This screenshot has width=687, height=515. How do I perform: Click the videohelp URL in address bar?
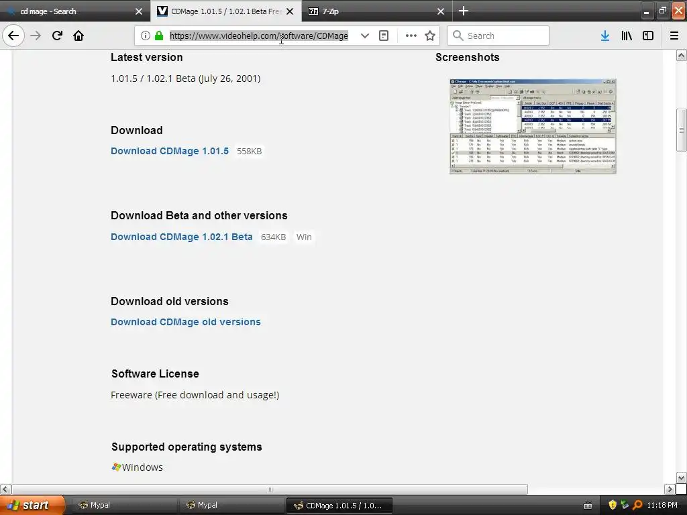tap(259, 36)
